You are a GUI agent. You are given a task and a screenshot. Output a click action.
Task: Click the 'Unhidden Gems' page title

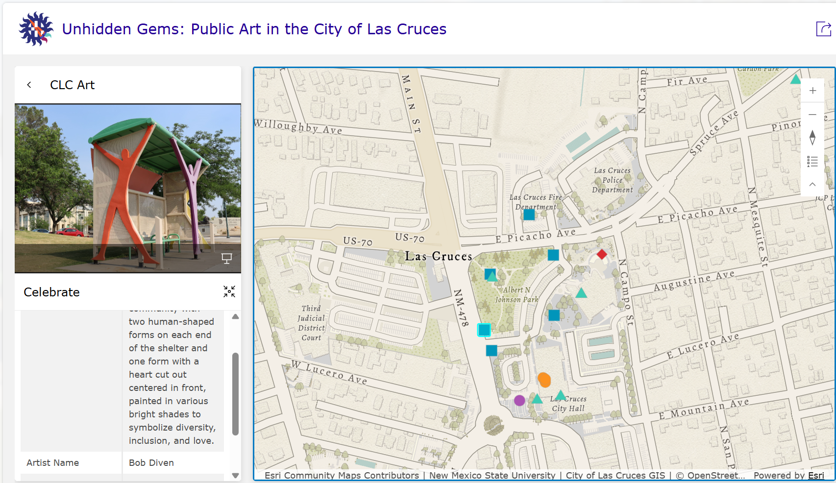(x=254, y=29)
